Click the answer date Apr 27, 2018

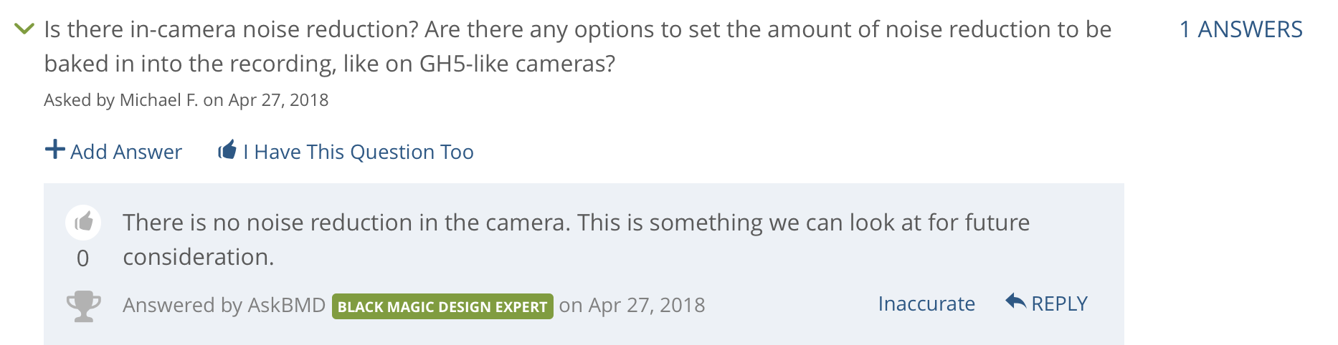(647, 305)
